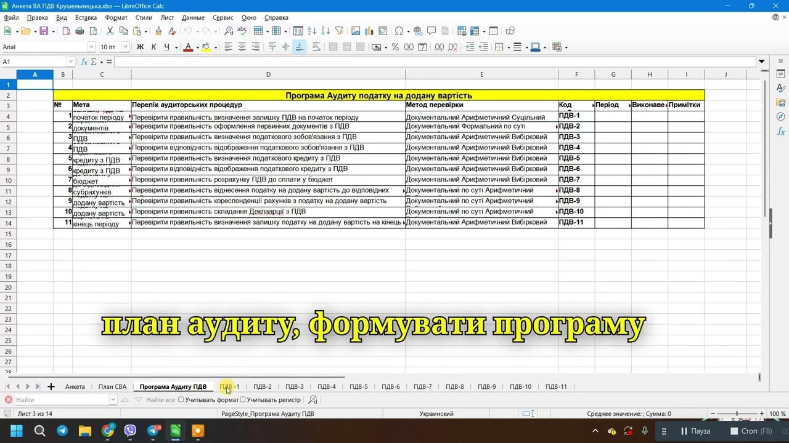Select the Clone Formatting paintbrush icon
This screenshot has height=443, width=789.
(158, 31)
